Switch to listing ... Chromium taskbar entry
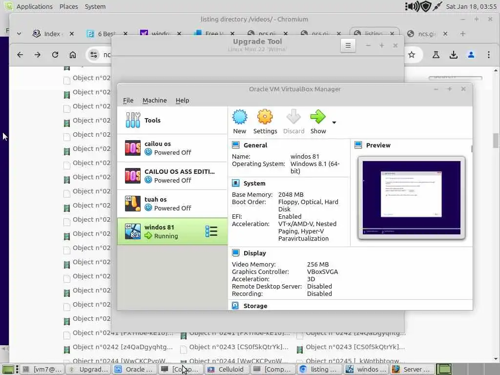The height and width of the screenshot is (375, 500). 318,369
